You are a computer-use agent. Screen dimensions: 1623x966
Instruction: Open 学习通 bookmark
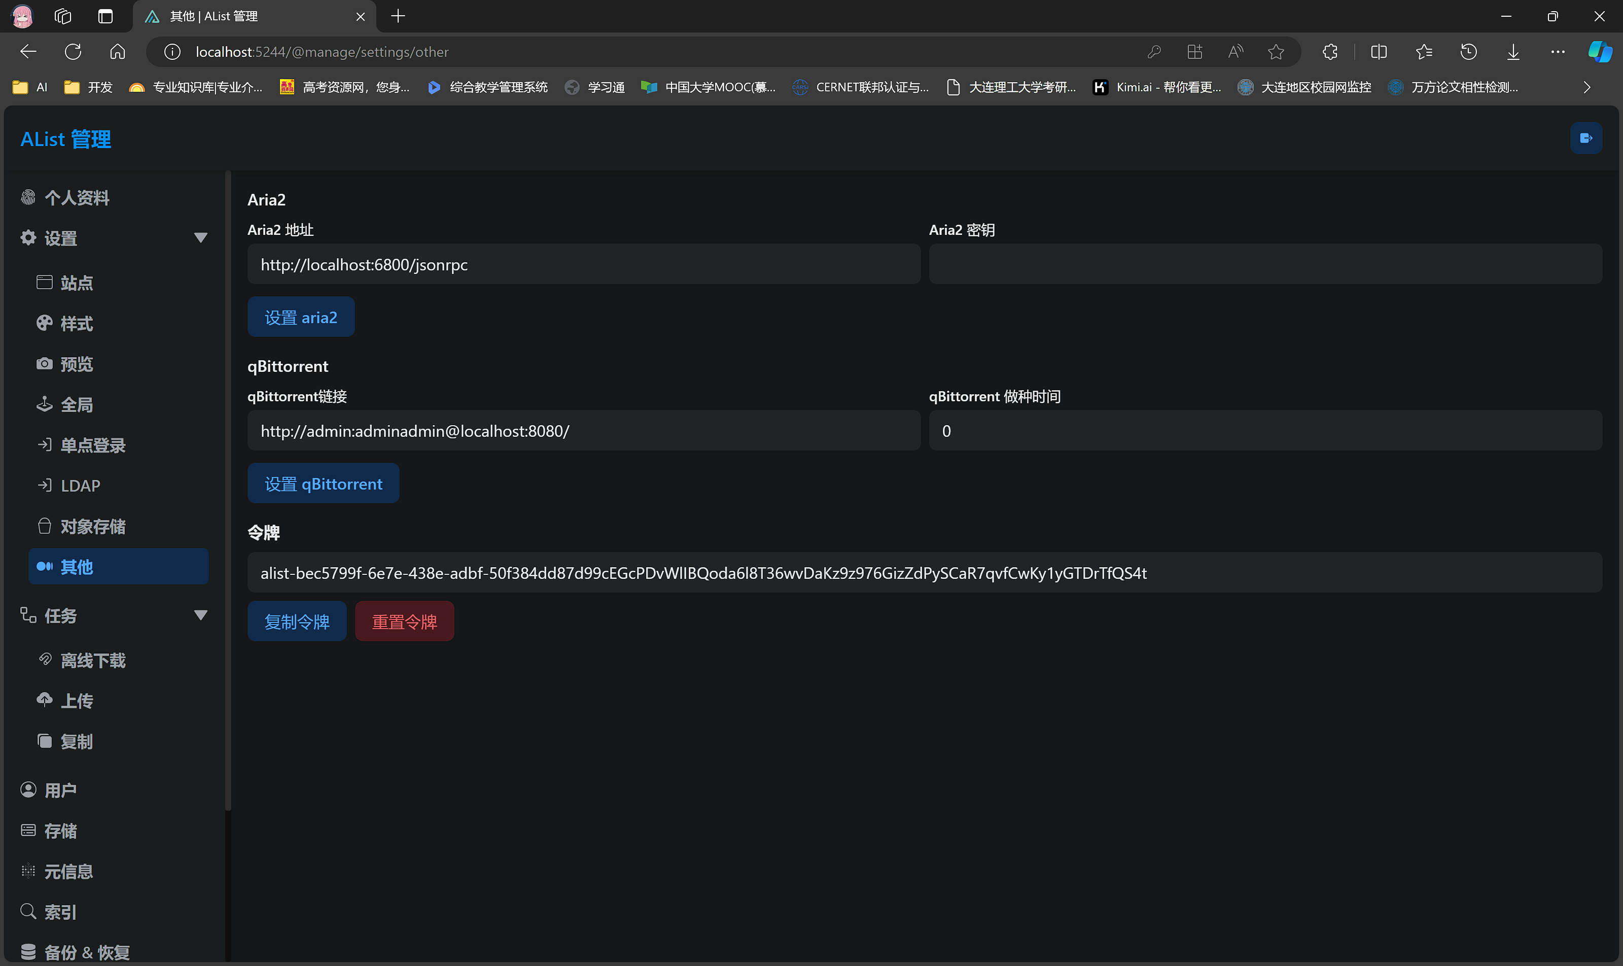pyautogui.click(x=595, y=87)
